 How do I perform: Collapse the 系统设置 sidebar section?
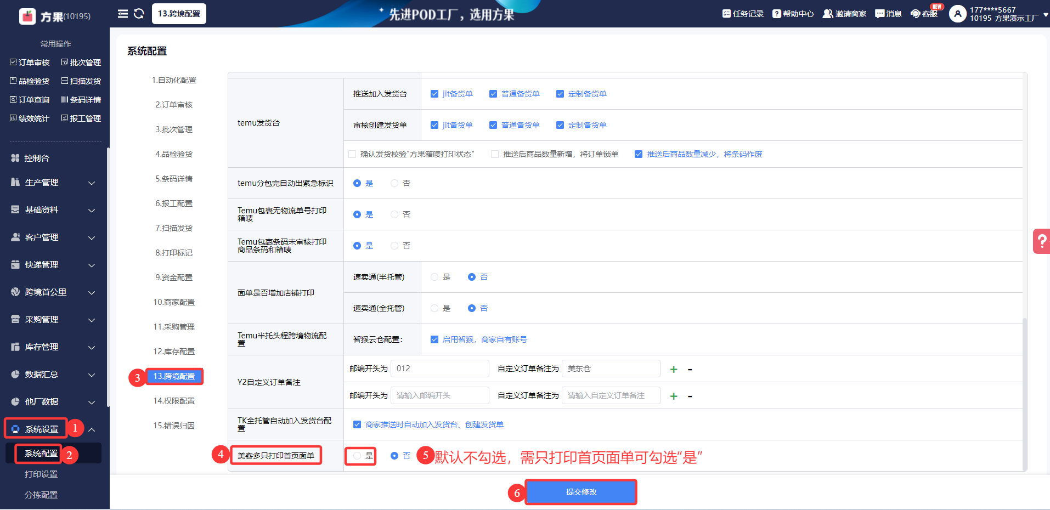pos(92,429)
